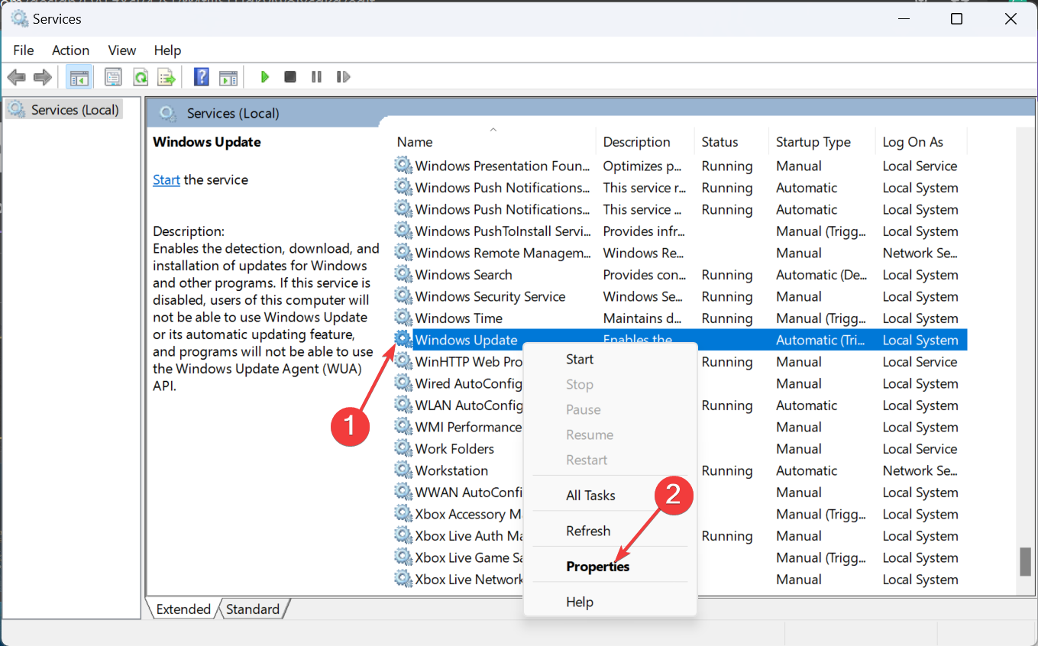Expand the All Tasks submenu
Image resolution: width=1038 pixels, height=646 pixels.
pos(591,495)
